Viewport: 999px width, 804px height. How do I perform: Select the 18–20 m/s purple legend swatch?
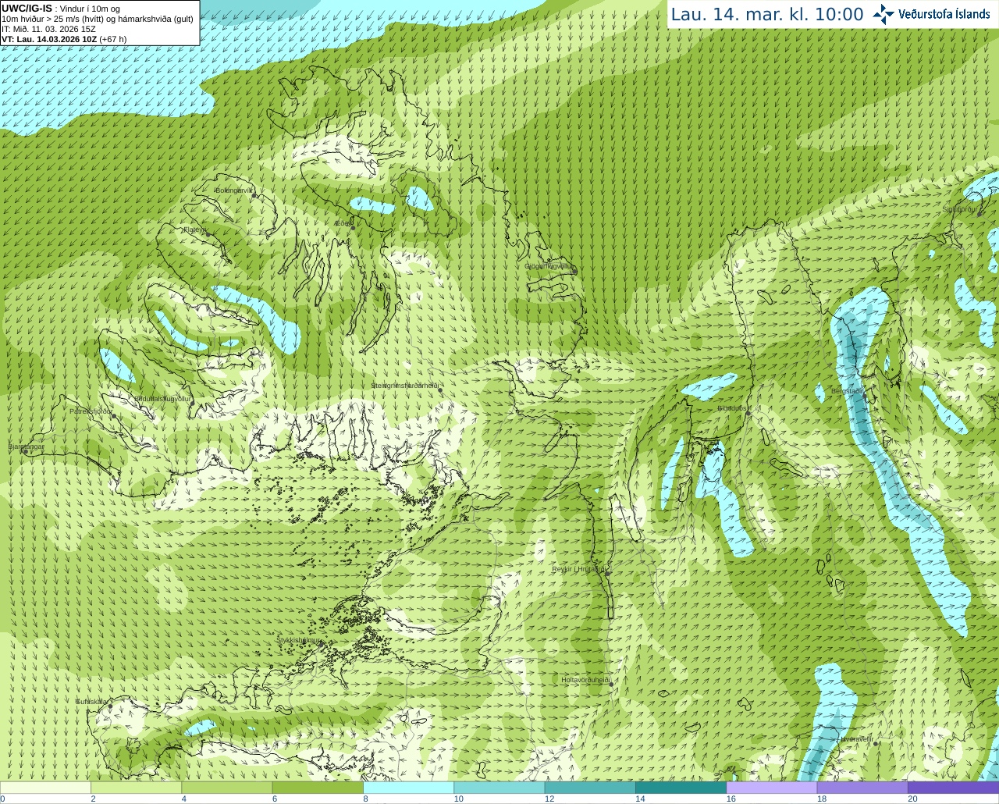tap(862, 788)
